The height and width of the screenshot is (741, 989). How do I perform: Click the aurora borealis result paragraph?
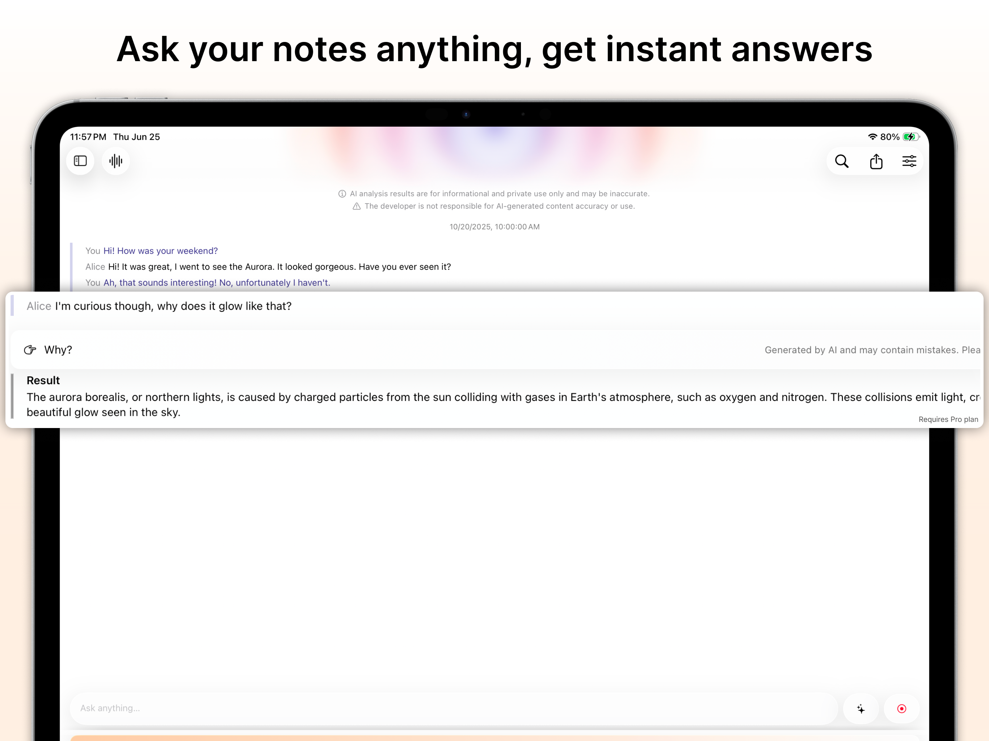[x=503, y=405]
